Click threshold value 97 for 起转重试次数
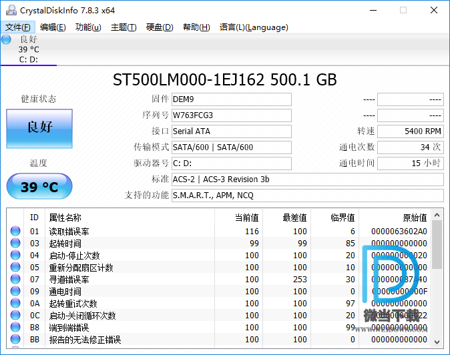The image size is (450, 355). (351, 304)
